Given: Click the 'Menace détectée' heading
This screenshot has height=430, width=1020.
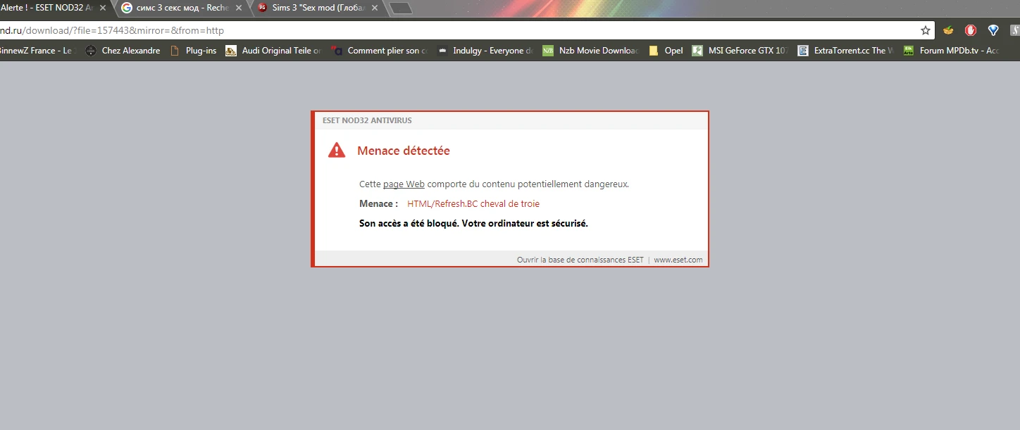Looking at the screenshot, I should click(404, 151).
